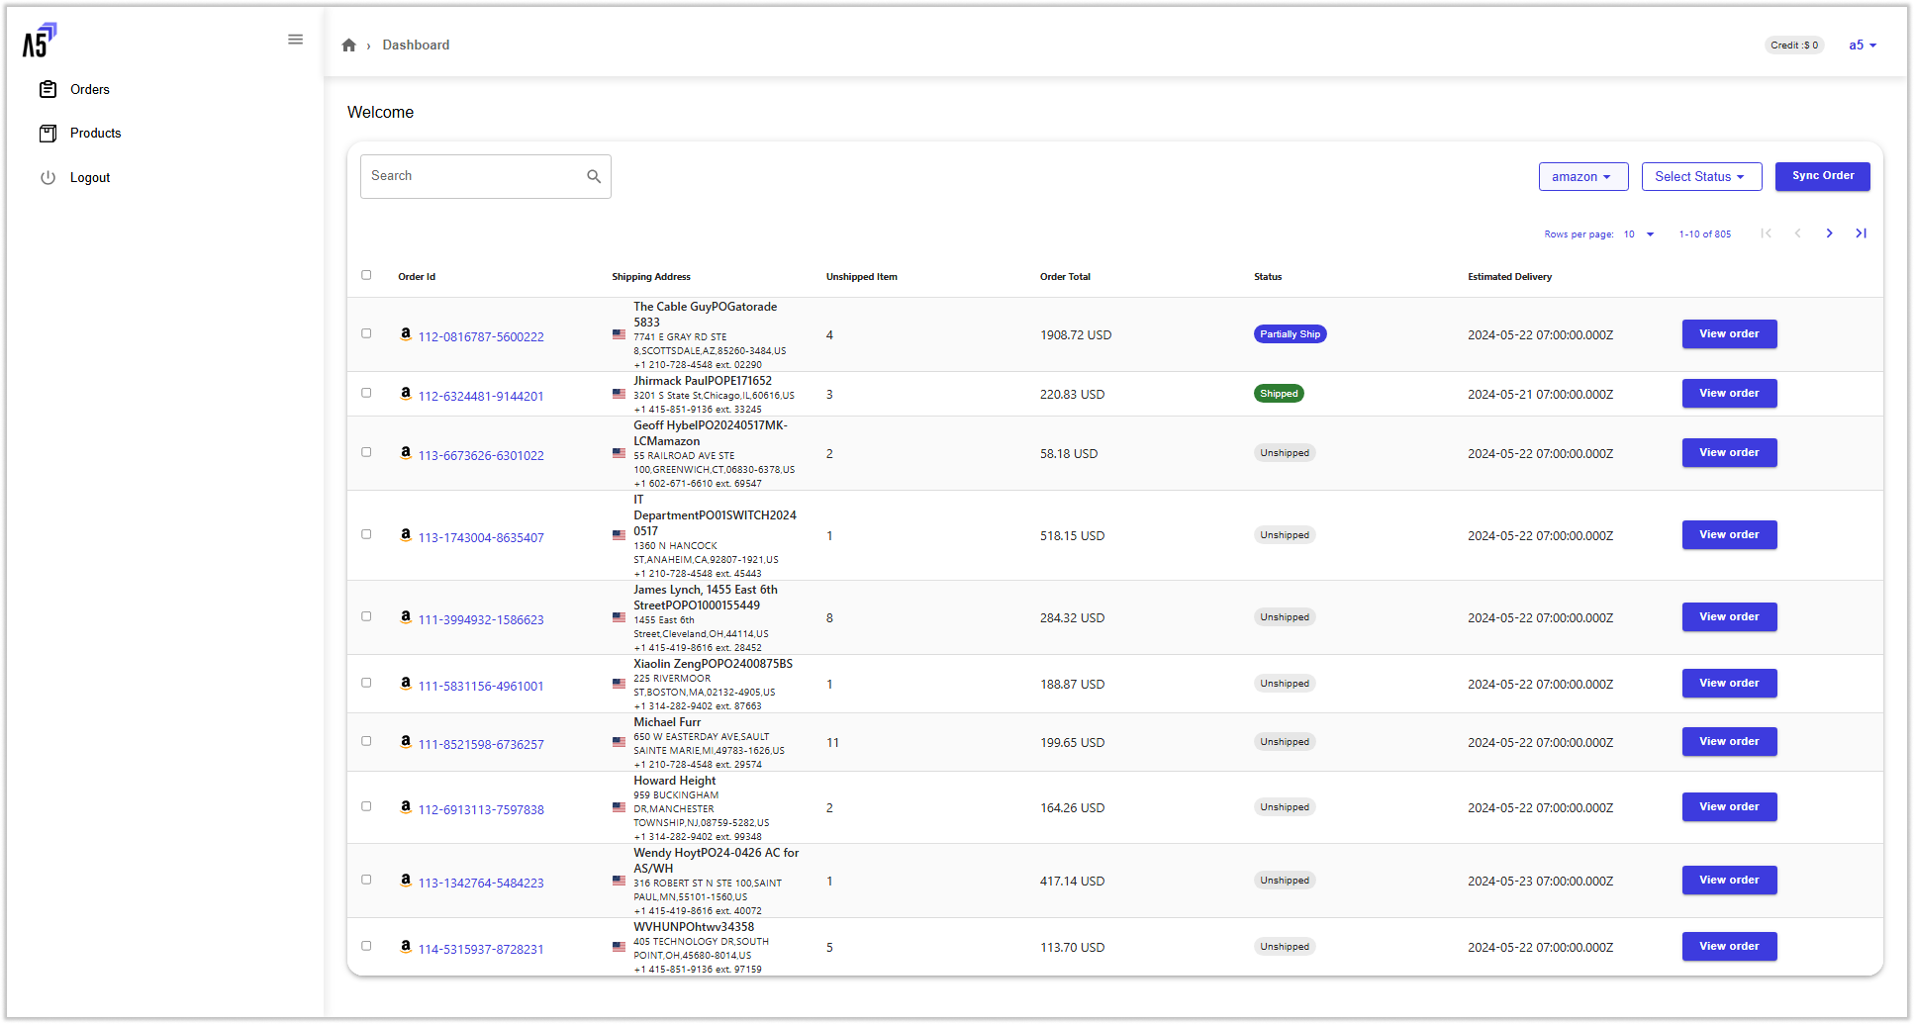Check order 113-1342764-5484223 row checkbox
The height and width of the screenshot is (1024, 1914).
(x=366, y=880)
